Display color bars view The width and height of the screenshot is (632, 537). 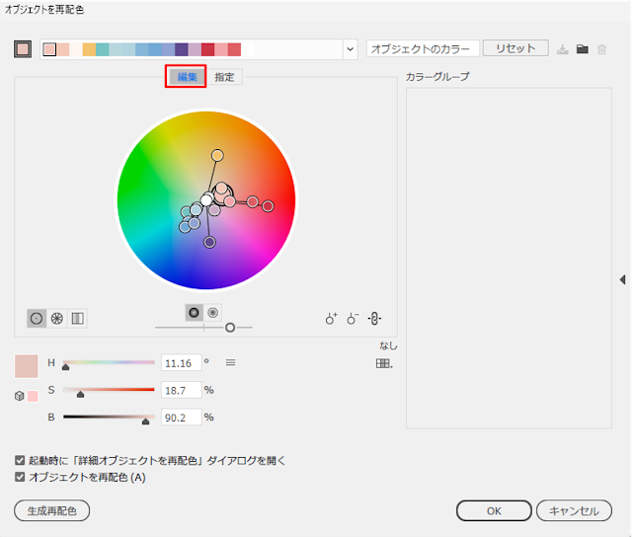(x=77, y=319)
